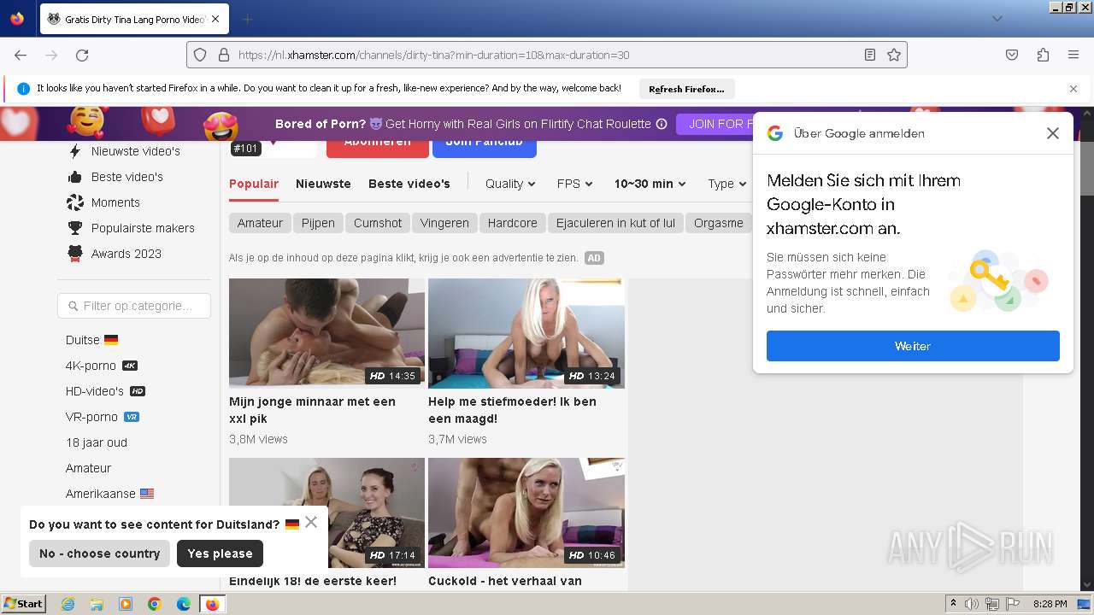Dismiss the Firefox refresh notification bar
Viewport: 1094px width, 615px height.
(x=1073, y=89)
